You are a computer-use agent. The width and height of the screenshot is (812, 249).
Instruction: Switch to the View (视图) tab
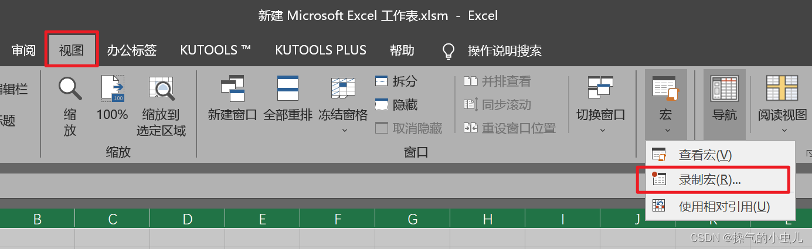72,50
